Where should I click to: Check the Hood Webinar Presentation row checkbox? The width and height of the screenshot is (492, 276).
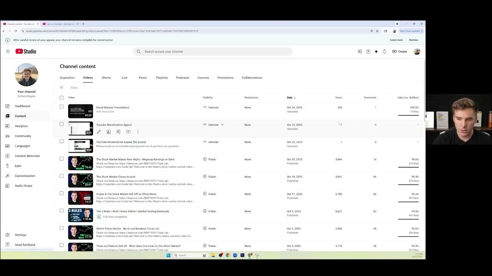[x=61, y=107]
